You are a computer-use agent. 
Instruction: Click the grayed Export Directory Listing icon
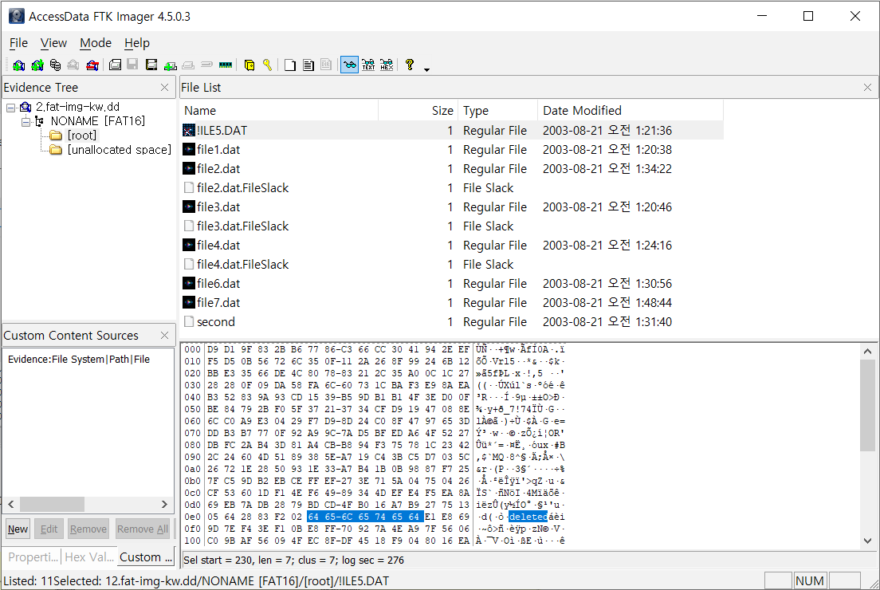point(326,65)
